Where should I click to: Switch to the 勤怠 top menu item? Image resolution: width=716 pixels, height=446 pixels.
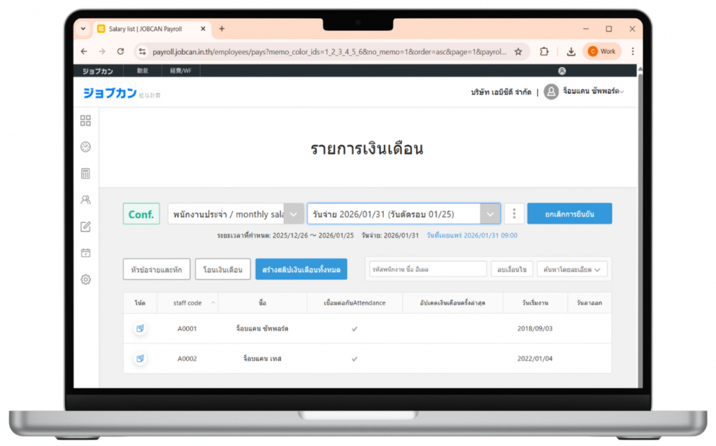[x=142, y=71]
